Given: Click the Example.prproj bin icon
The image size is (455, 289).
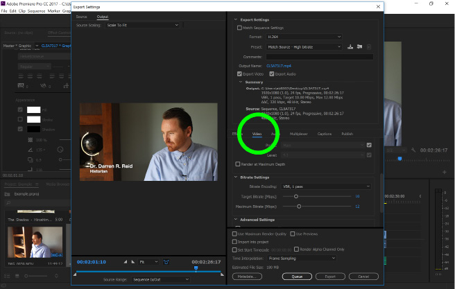Looking at the screenshot, I should pyautogui.click(x=7, y=193).
